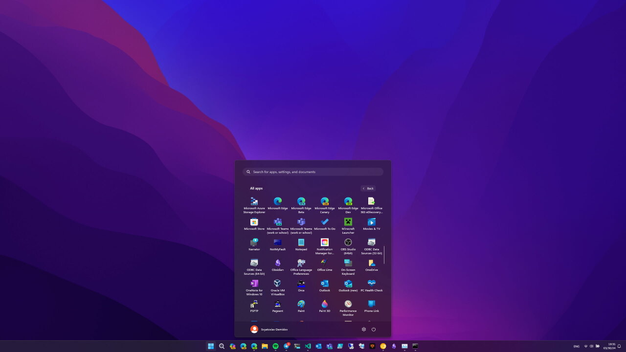This screenshot has height=352, width=626.
Task: Open Svyatoslav Demidov account menu
Action: [269, 330]
